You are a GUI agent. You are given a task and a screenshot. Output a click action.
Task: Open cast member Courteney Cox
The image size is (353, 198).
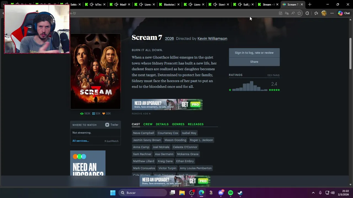(x=168, y=133)
